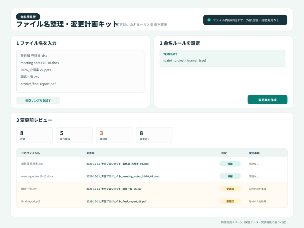Click subtitle 変更前に命名ルールと重複を確認
Screen dimensions: 304x228
point(142,25)
